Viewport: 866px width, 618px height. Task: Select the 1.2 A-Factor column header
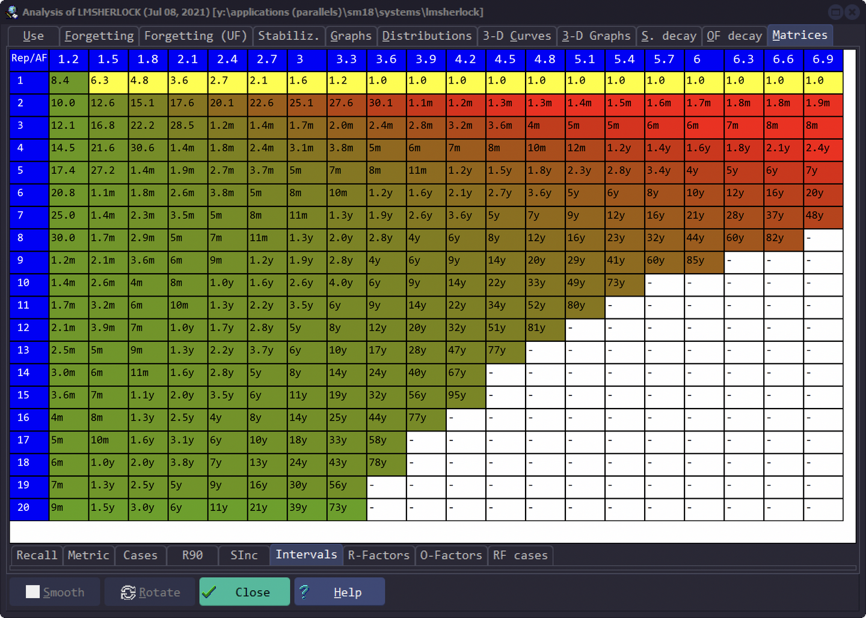point(69,60)
